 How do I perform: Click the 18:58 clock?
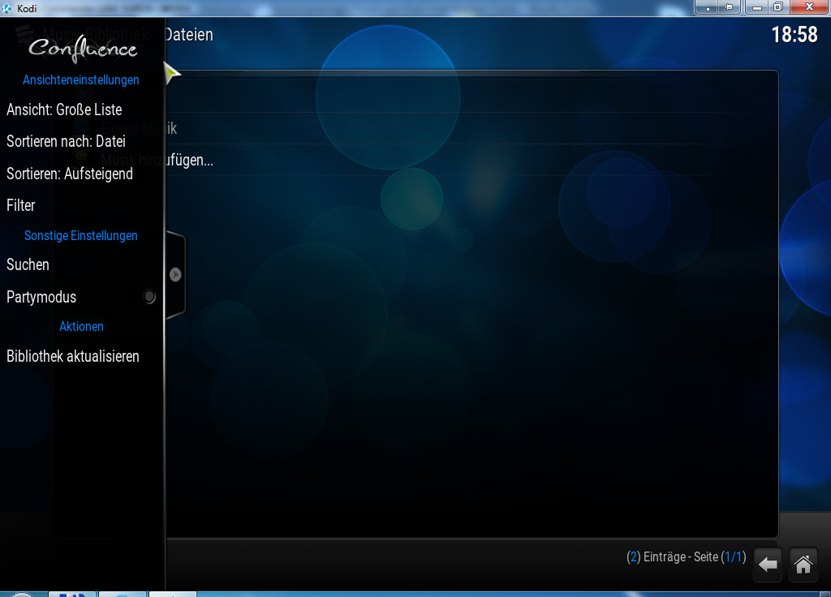[x=794, y=35]
